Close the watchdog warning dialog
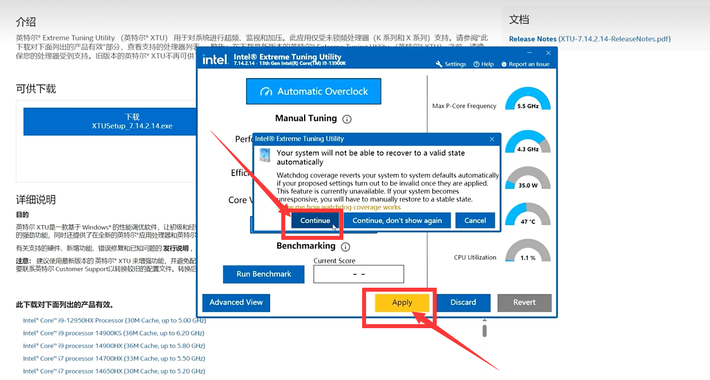The image size is (710, 380). [492, 139]
